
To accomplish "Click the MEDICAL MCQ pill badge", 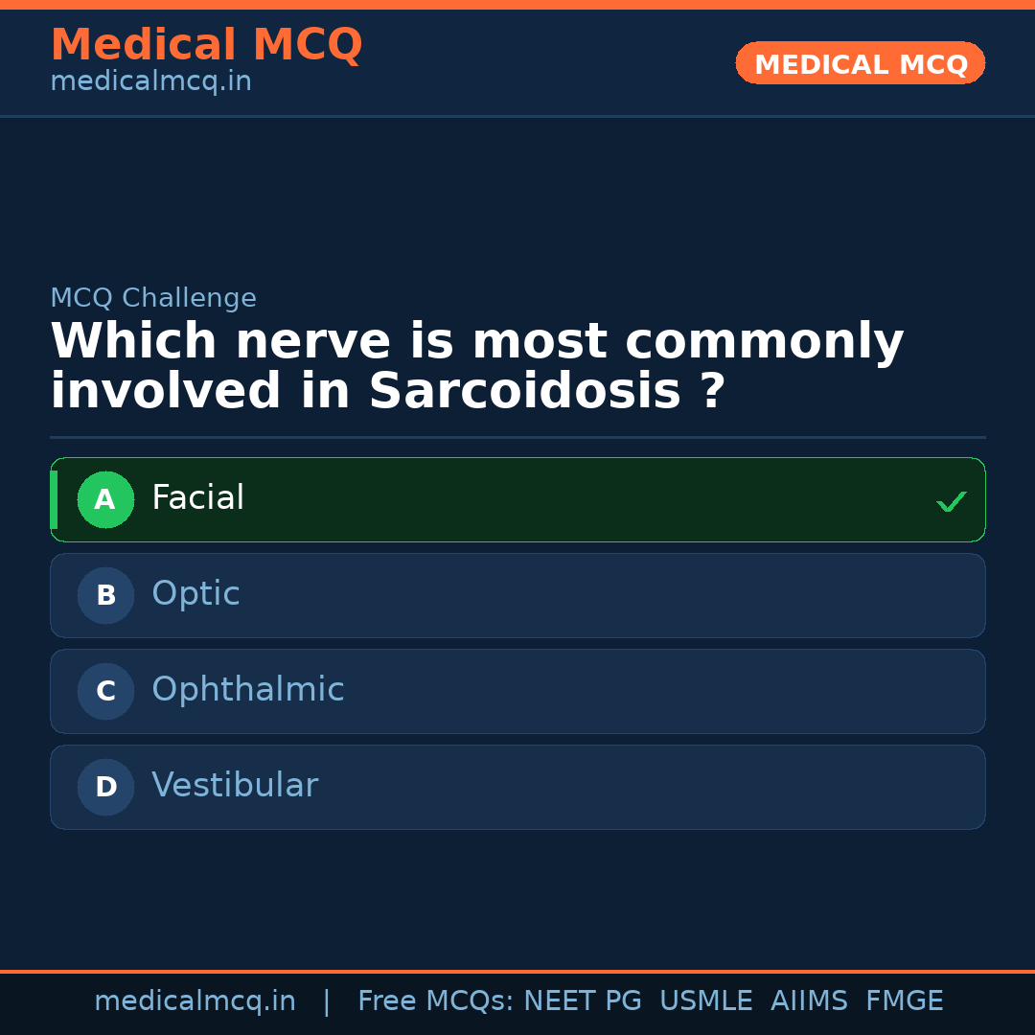I will point(860,63).
